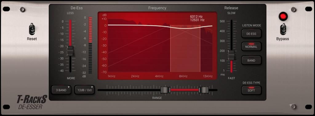Screen dimensions: 315x116
Task: Click the Release heading
Action: [x=231, y=8]
